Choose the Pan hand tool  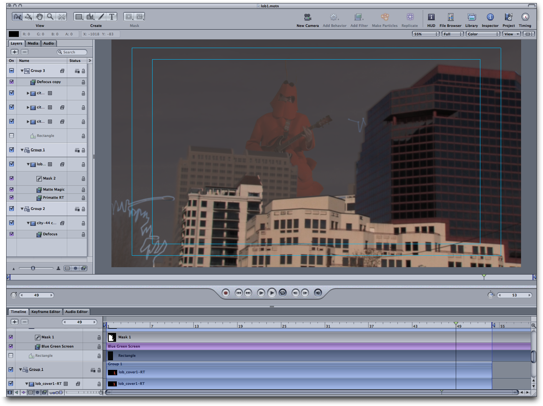coord(39,17)
